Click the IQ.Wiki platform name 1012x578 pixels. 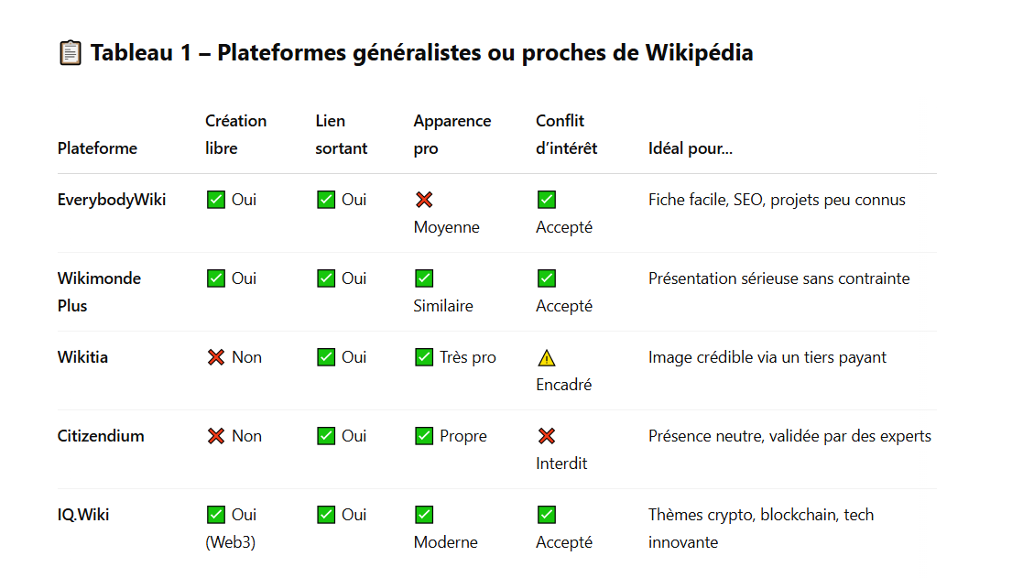click(x=83, y=515)
